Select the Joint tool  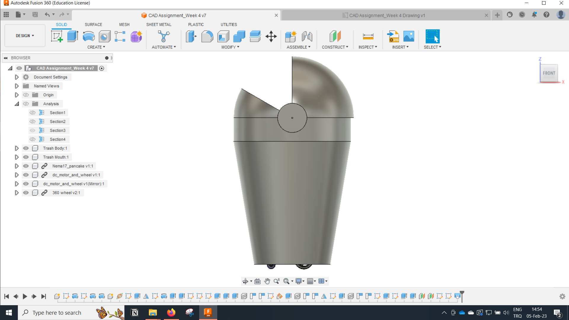[307, 36]
